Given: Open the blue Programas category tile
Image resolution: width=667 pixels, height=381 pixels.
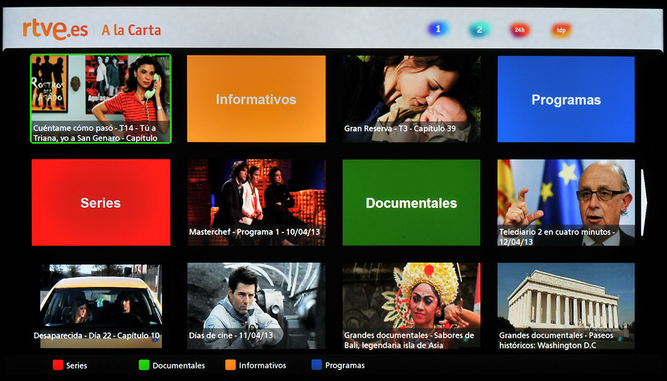Looking at the screenshot, I should [566, 99].
